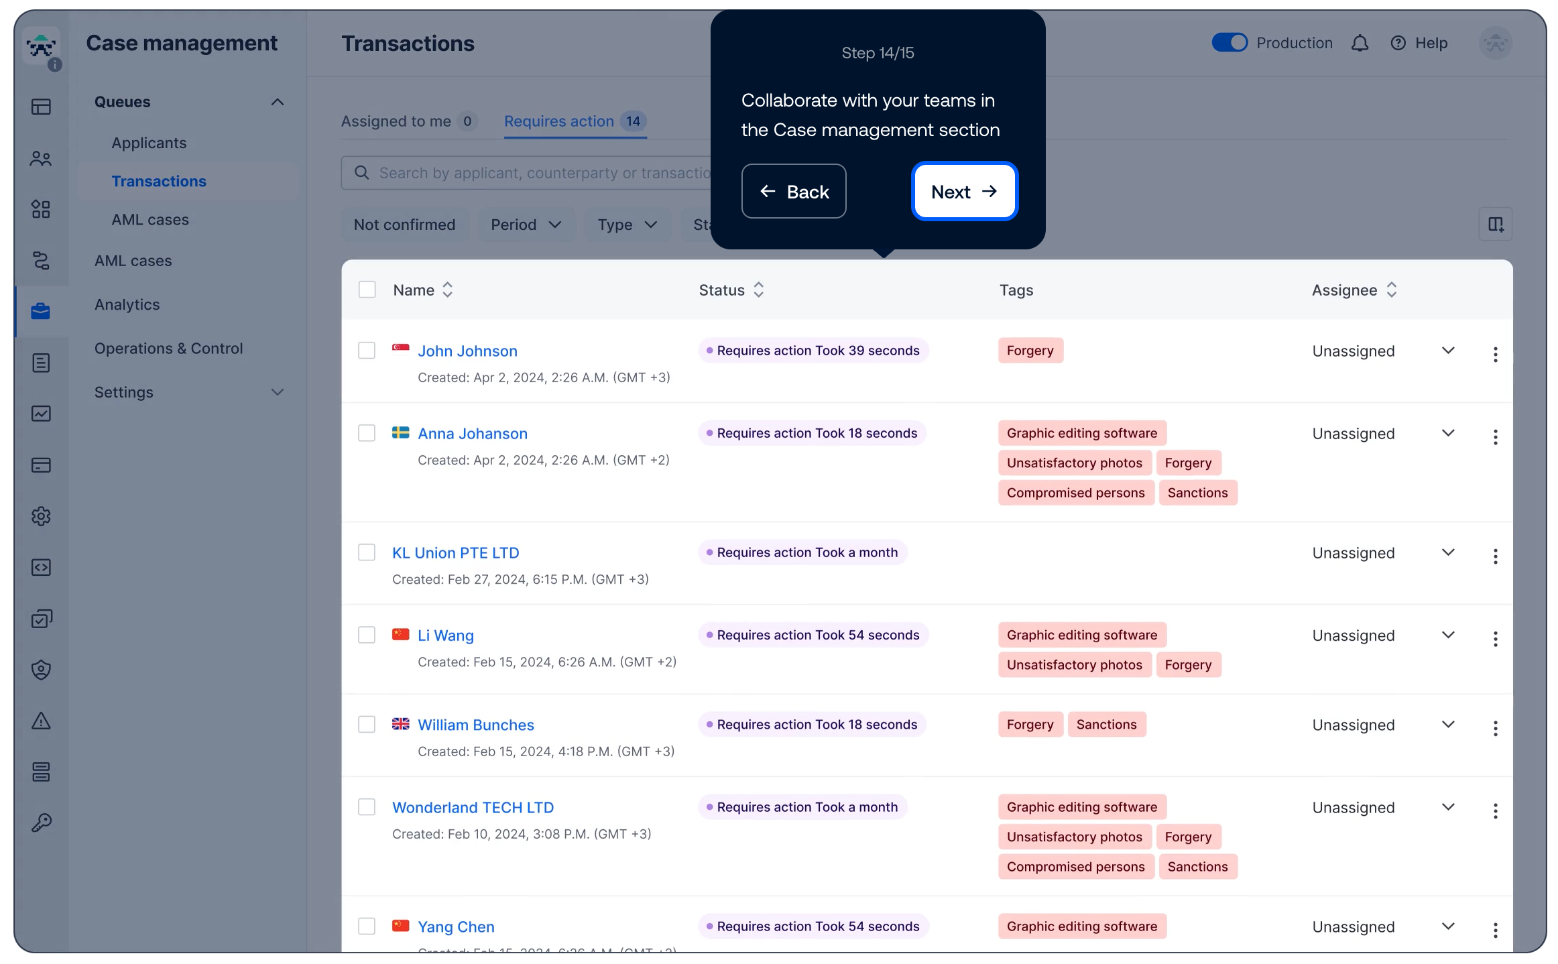The height and width of the screenshot is (964, 1558).
Task: Select all rows with header checkbox
Action: (x=367, y=290)
